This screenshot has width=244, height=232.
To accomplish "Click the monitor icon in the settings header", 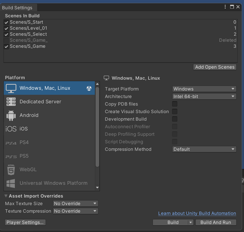I will 106,78.
